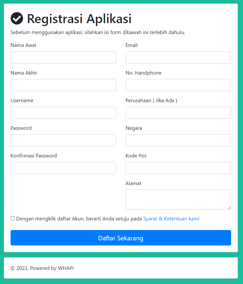Select the Nama Akhir text box

coord(63,85)
